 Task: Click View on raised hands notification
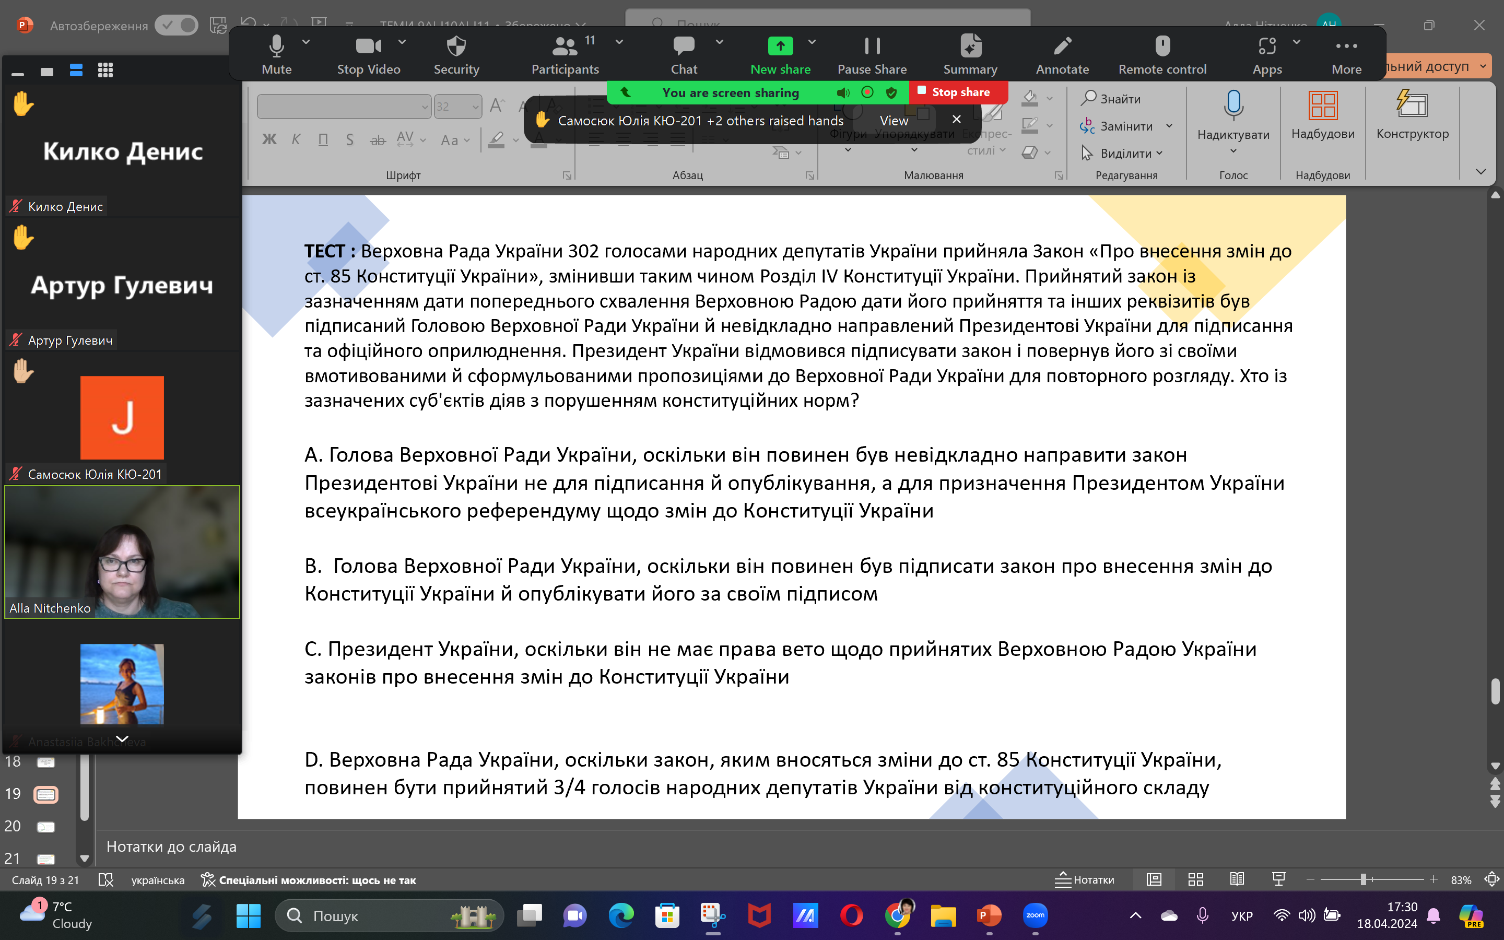click(x=894, y=121)
